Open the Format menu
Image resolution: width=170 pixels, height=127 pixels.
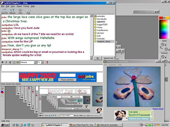(26, 6)
